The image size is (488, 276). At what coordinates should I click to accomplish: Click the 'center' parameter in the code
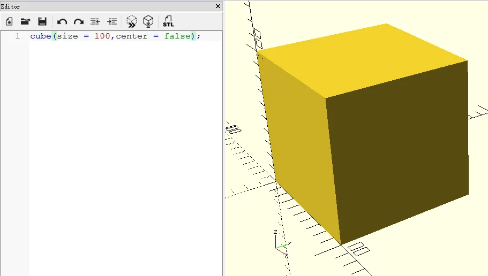(132, 36)
